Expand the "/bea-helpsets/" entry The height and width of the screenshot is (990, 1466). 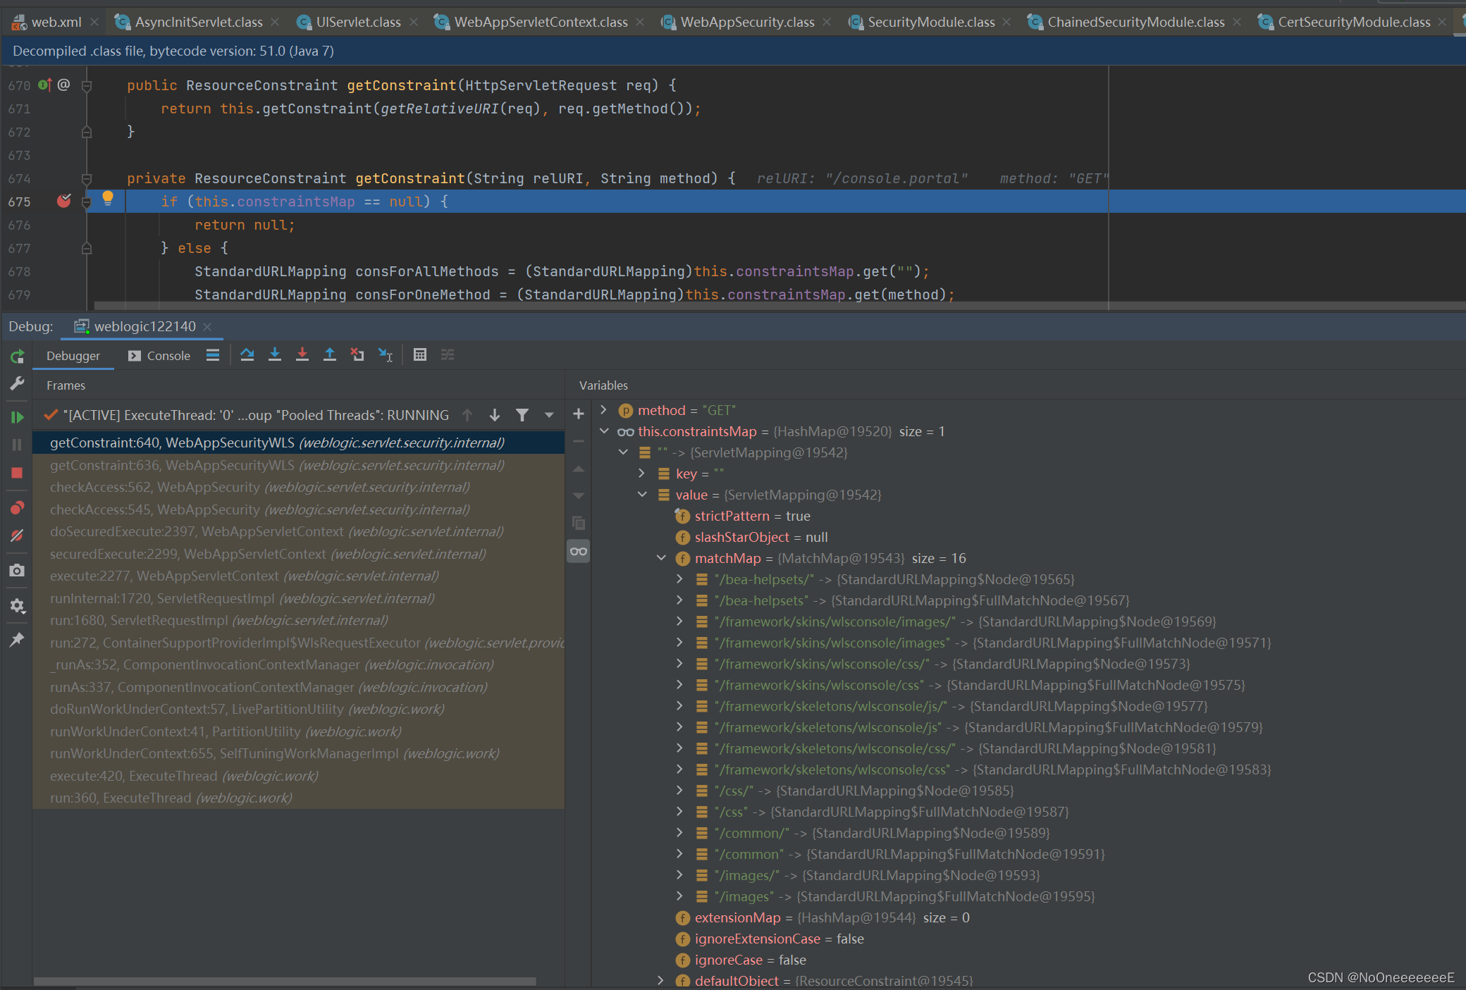tap(680, 578)
